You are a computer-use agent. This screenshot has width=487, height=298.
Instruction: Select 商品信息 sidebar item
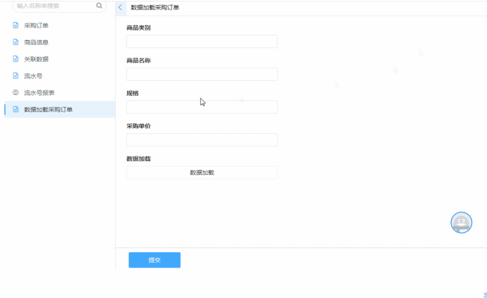(36, 42)
